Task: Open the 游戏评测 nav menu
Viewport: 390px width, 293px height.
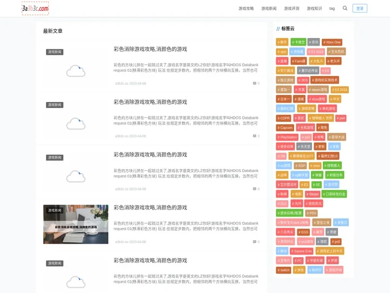Action: click(x=291, y=9)
